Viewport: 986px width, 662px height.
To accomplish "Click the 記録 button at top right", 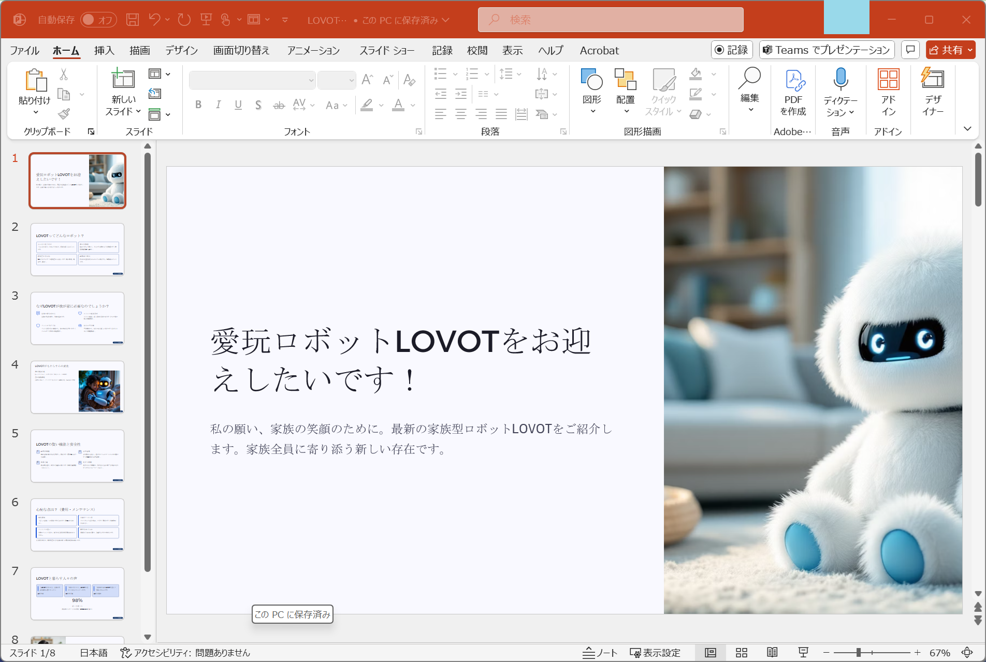I will point(732,50).
